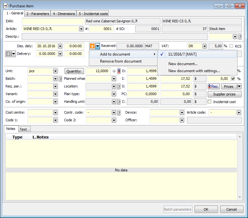Select 'New document with settings...' option
248x218 pixels.
click(x=194, y=71)
